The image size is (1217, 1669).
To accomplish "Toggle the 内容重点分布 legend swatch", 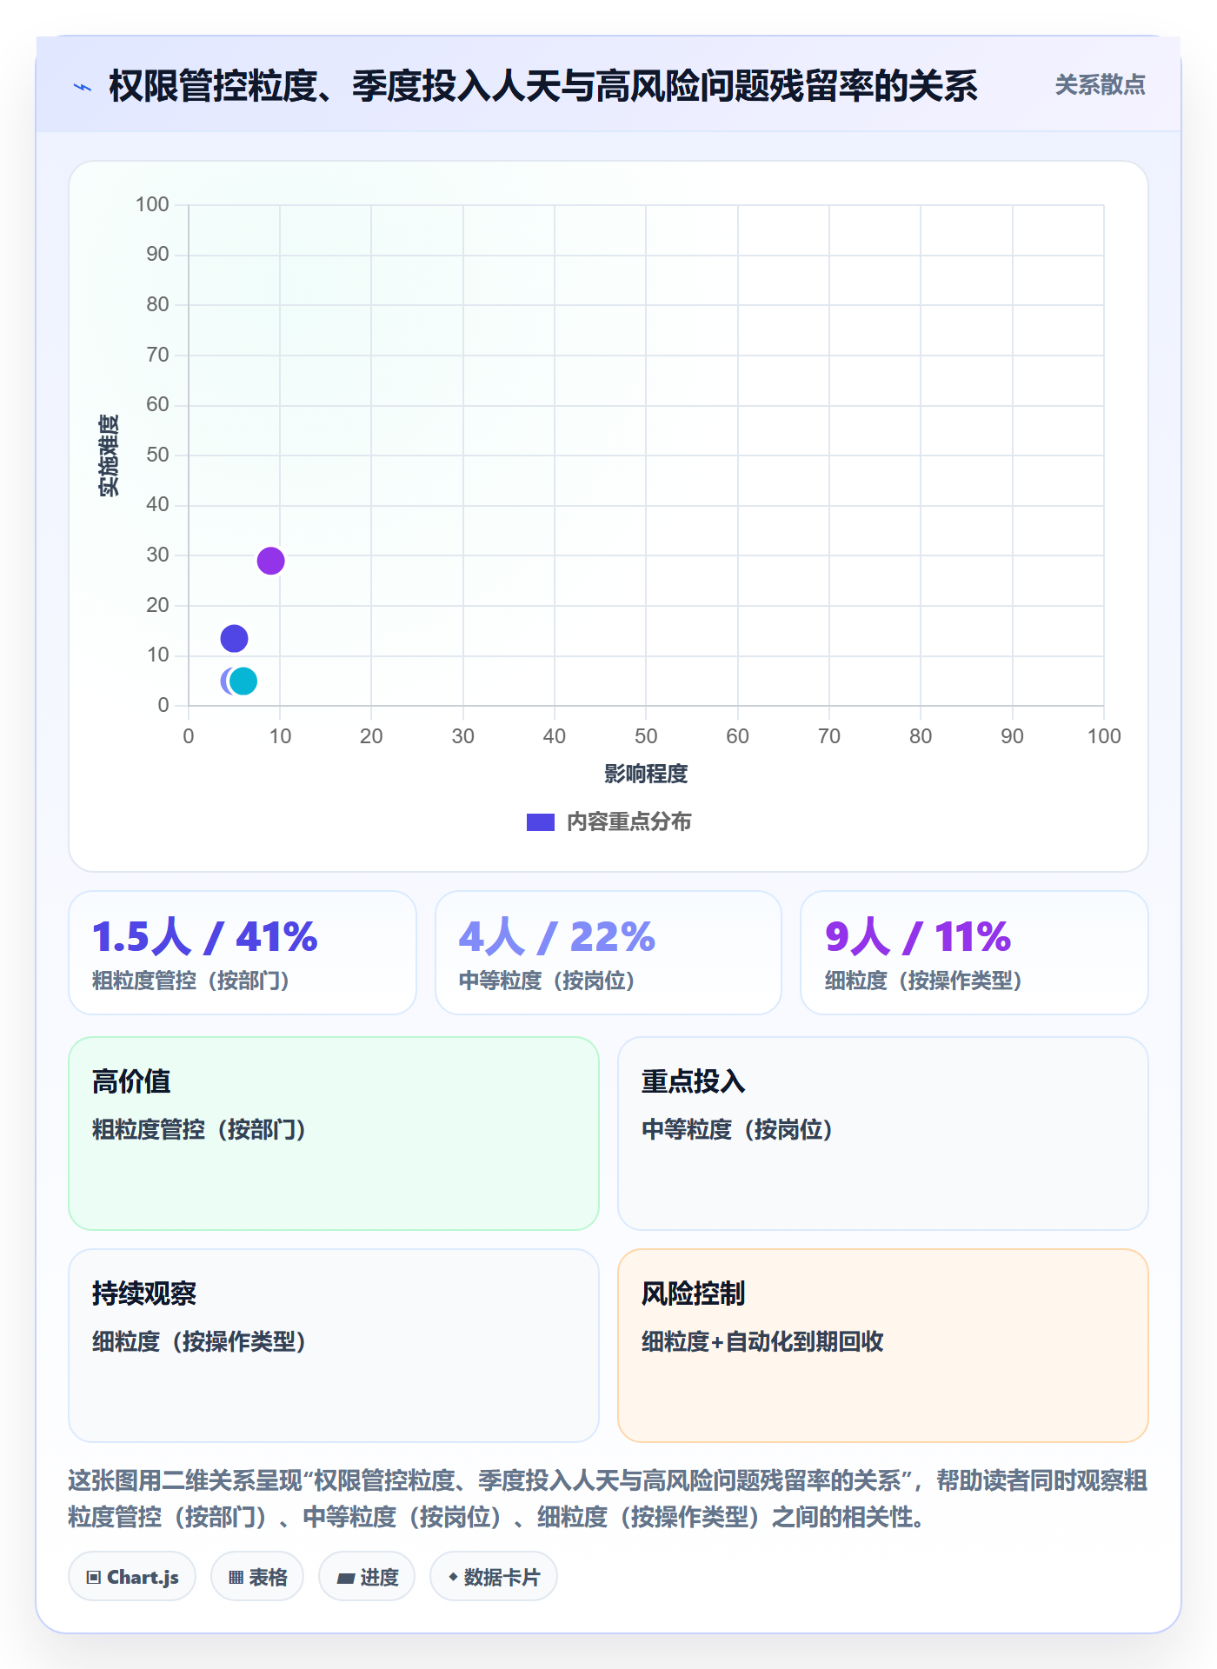I will [x=540, y=822].
